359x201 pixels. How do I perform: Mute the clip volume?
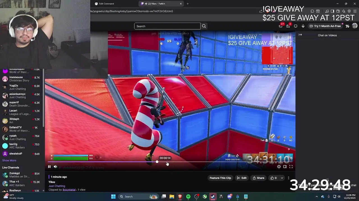click(55, 167)
